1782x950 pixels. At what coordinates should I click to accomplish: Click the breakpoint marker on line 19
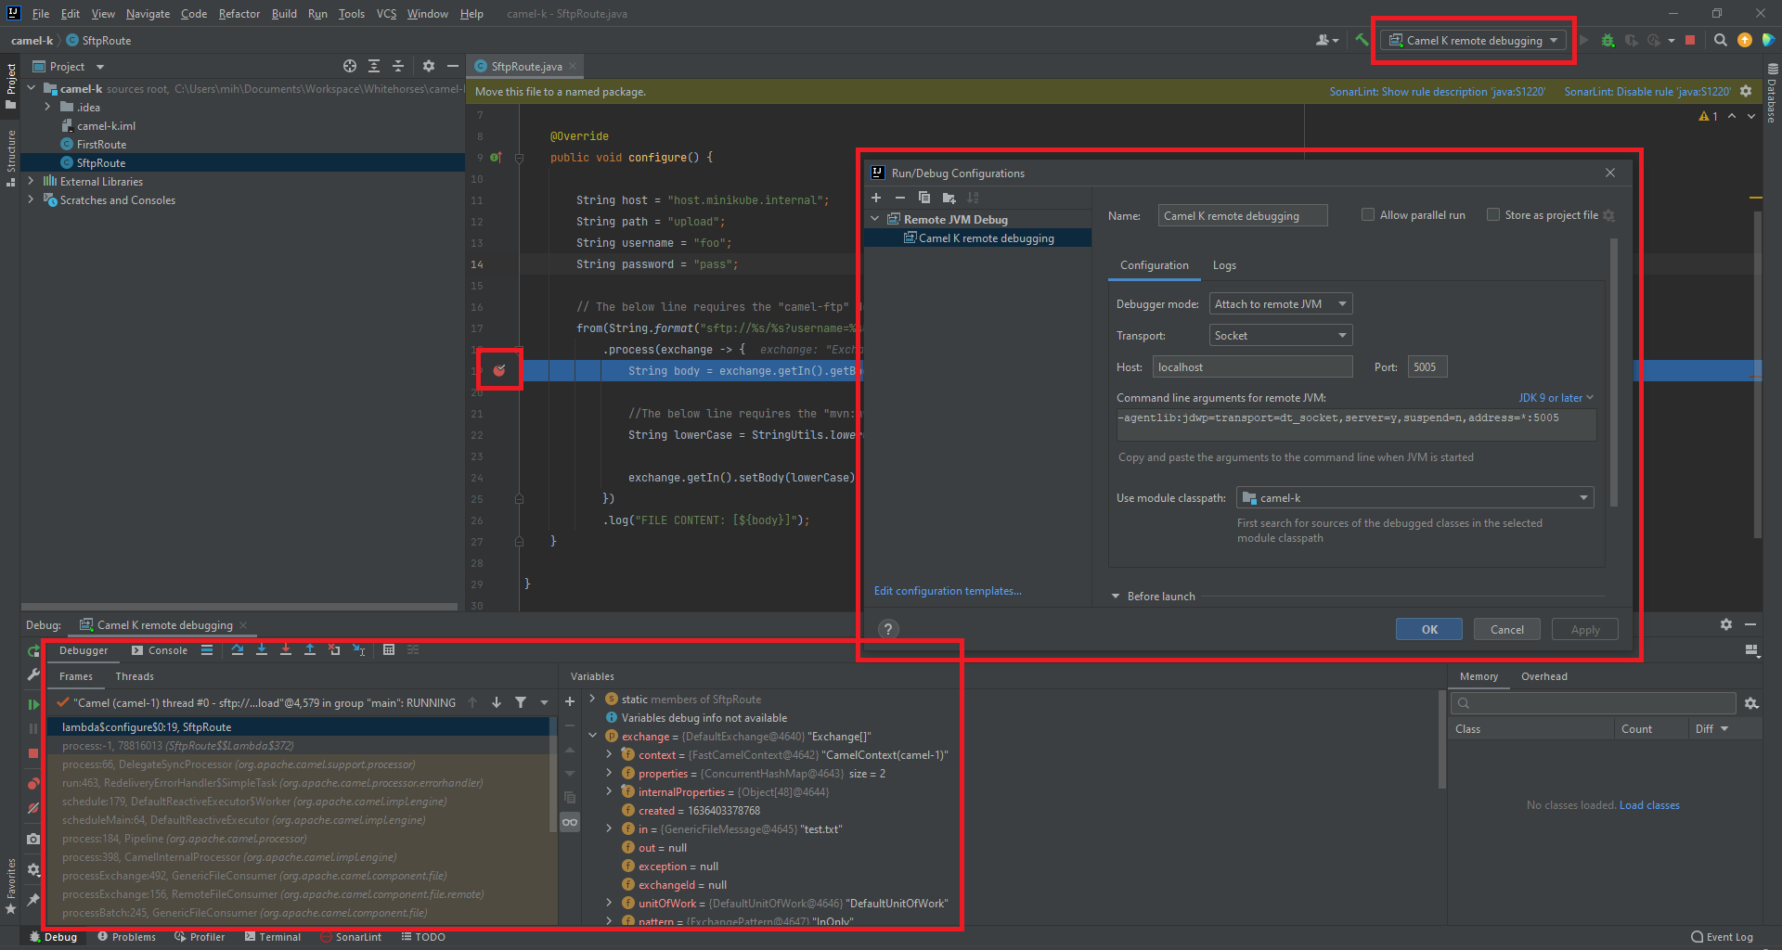pos(499,370)
